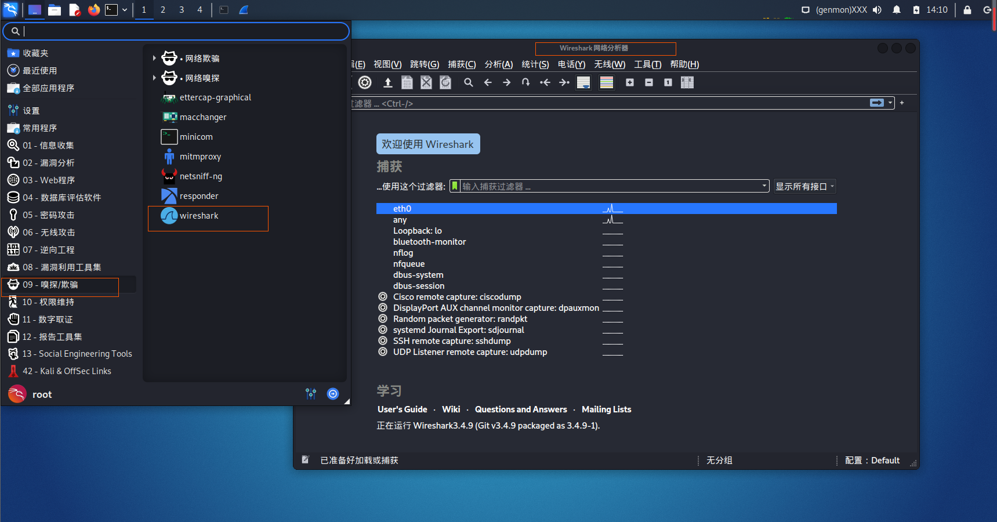This screenshot has width=997, height=522.
Task: Click the resize columns icon
Action: (687, 82)
